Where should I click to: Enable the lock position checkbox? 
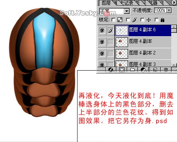(x=142, y=20)
